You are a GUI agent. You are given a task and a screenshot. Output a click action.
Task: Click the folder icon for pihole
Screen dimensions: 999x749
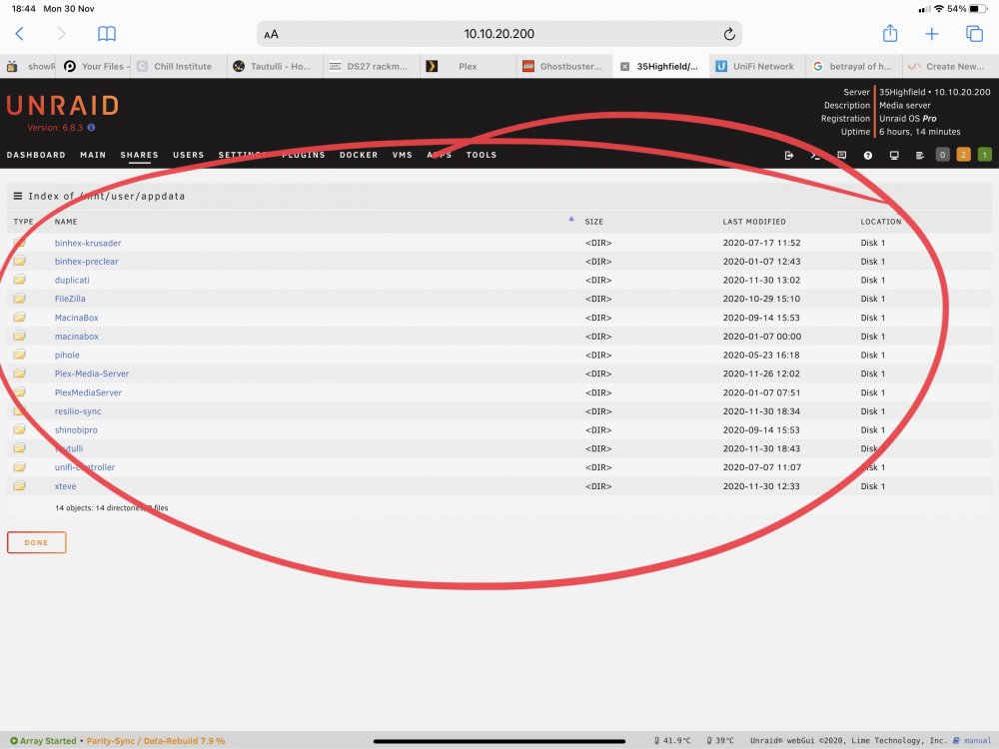click(x=20, y=355)
